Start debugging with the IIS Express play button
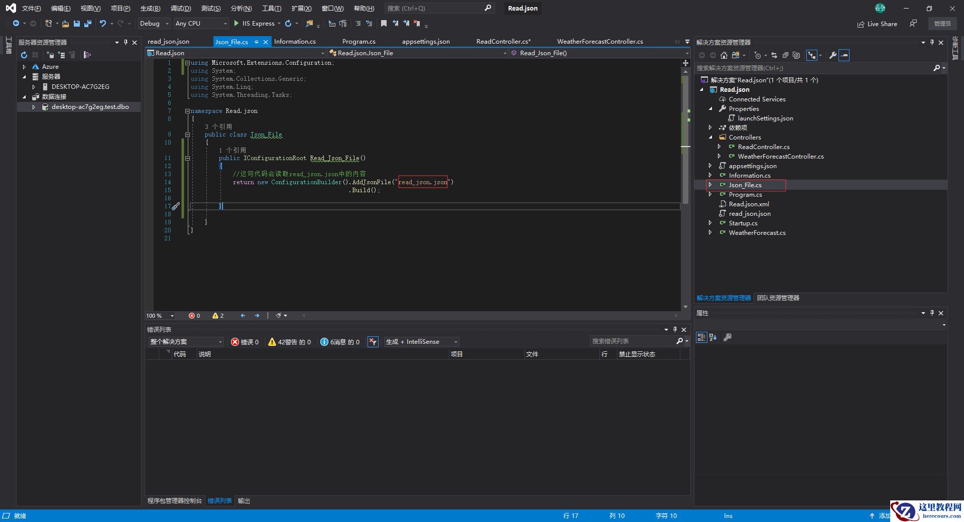 [236, 24]
